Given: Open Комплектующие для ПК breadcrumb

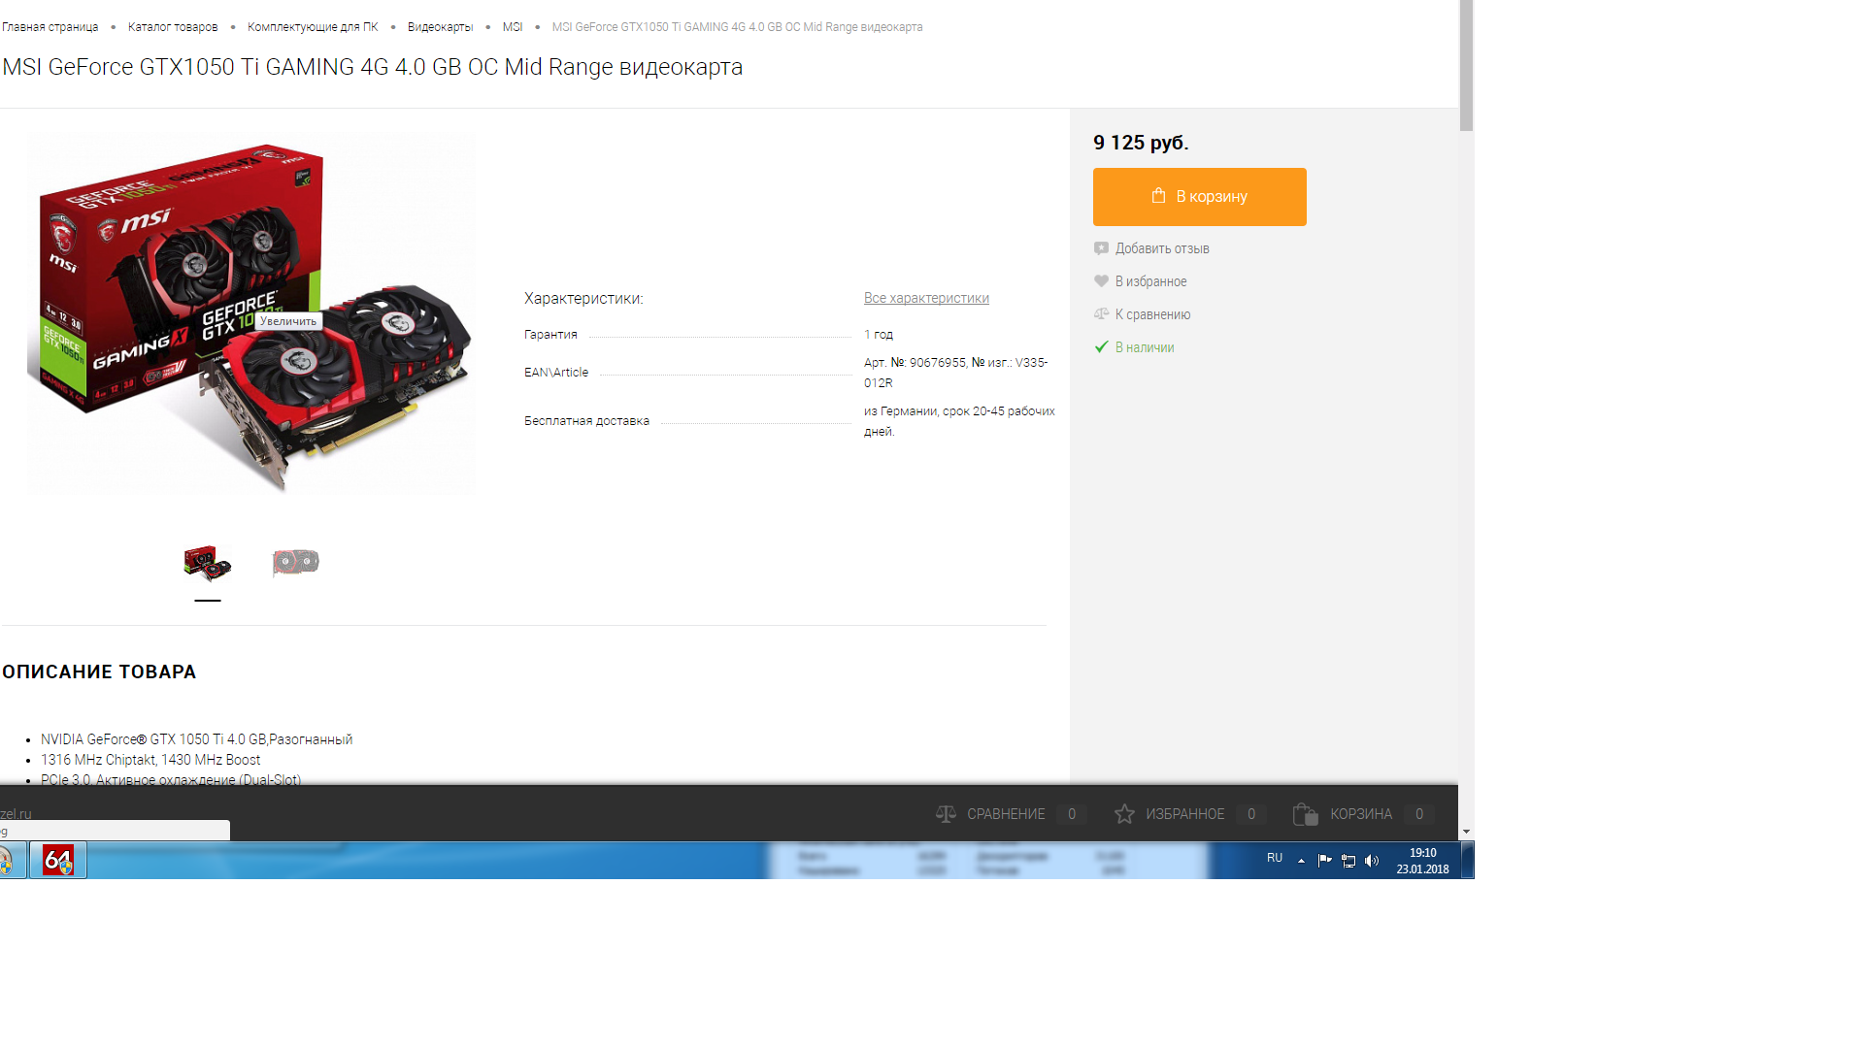Looking at the screenshot, I should tap(313, 27).
